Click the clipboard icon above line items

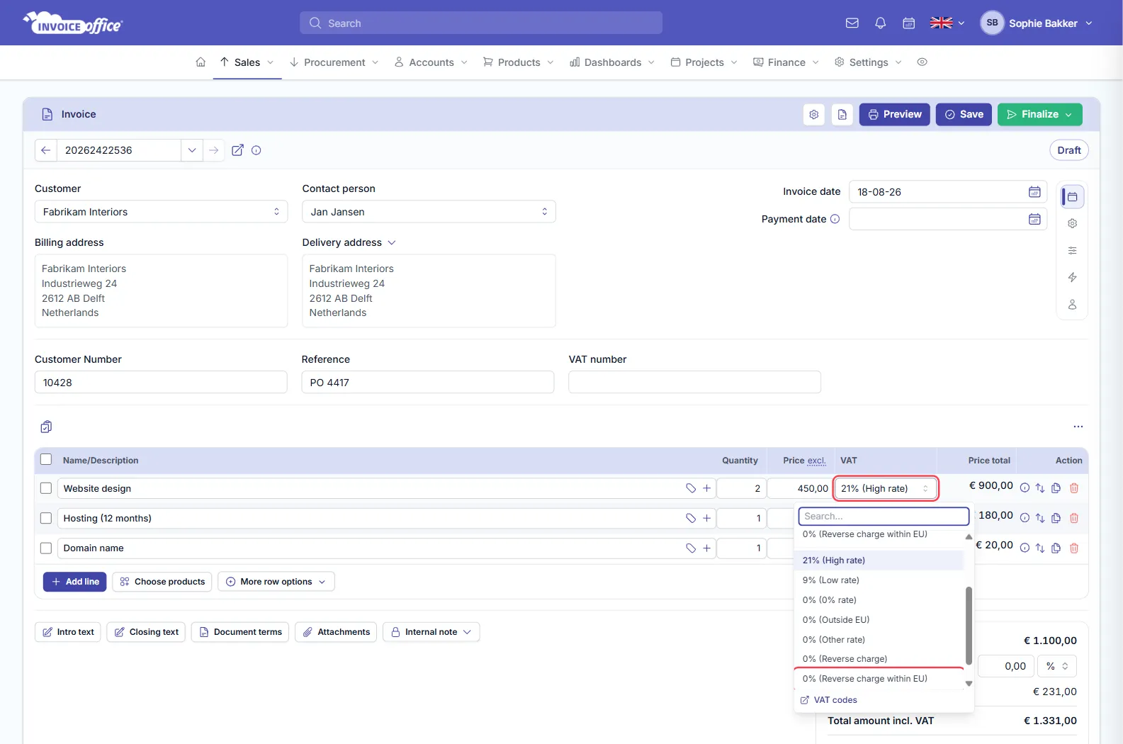pyautogui.click(x=46, y=427)
